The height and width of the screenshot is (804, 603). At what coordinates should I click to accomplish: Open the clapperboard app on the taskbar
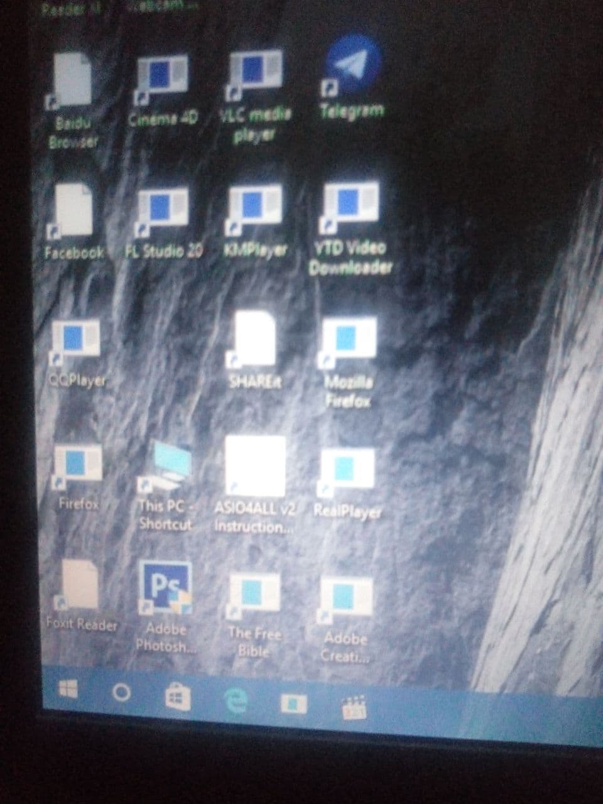(x=354, y=707)
